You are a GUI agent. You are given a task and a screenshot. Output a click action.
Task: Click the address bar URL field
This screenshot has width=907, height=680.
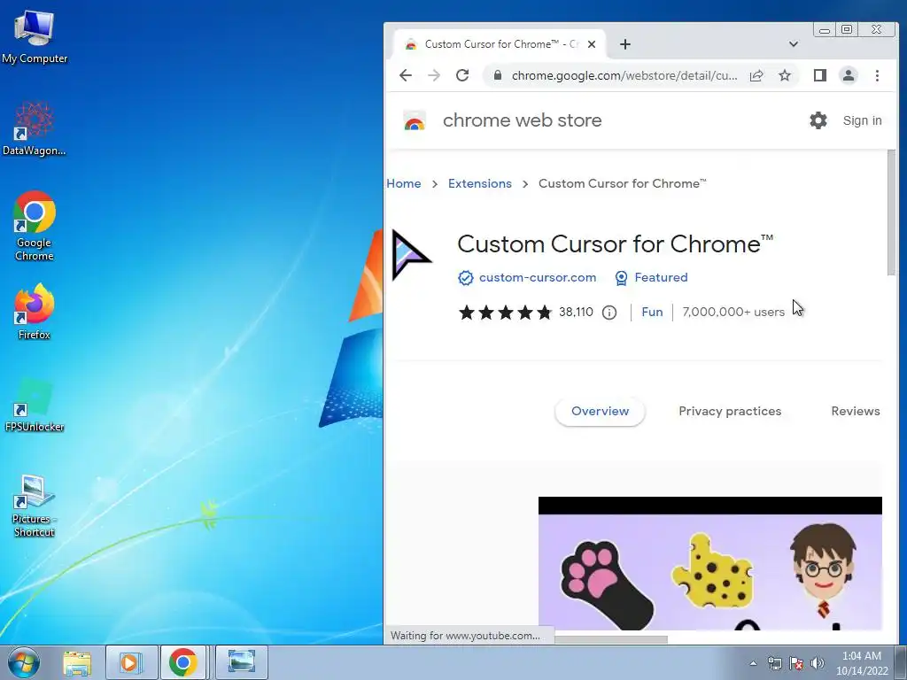point(624,75)
